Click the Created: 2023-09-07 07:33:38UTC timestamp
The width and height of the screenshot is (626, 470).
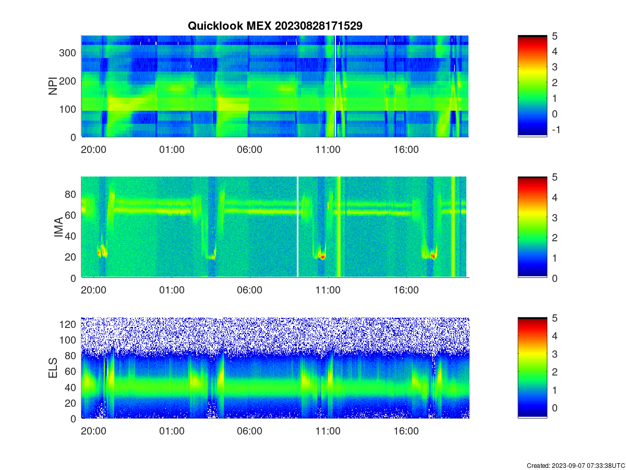575,465
